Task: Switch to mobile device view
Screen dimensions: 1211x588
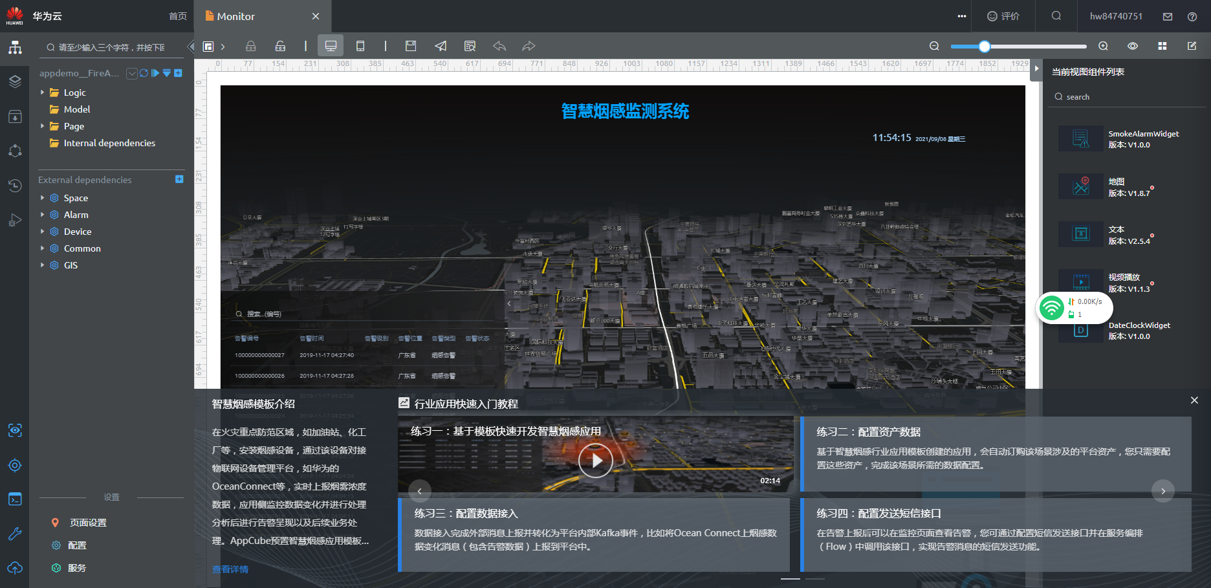Action: (x=360, y=46)
